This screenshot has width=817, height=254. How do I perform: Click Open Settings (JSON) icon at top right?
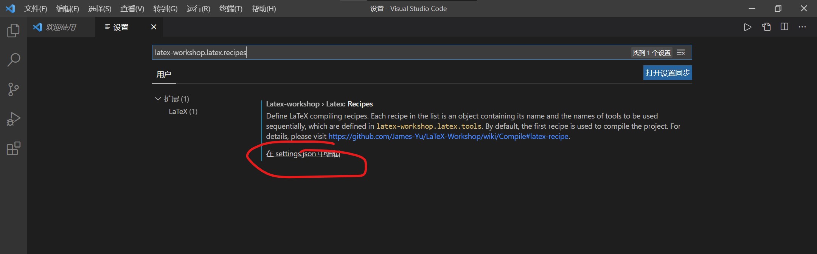point(766,27)
